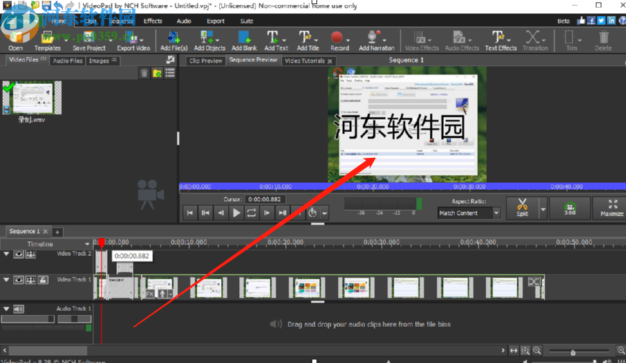Click the Templates toolbar icon
The image size is (626, 363).
click(47, 40)
